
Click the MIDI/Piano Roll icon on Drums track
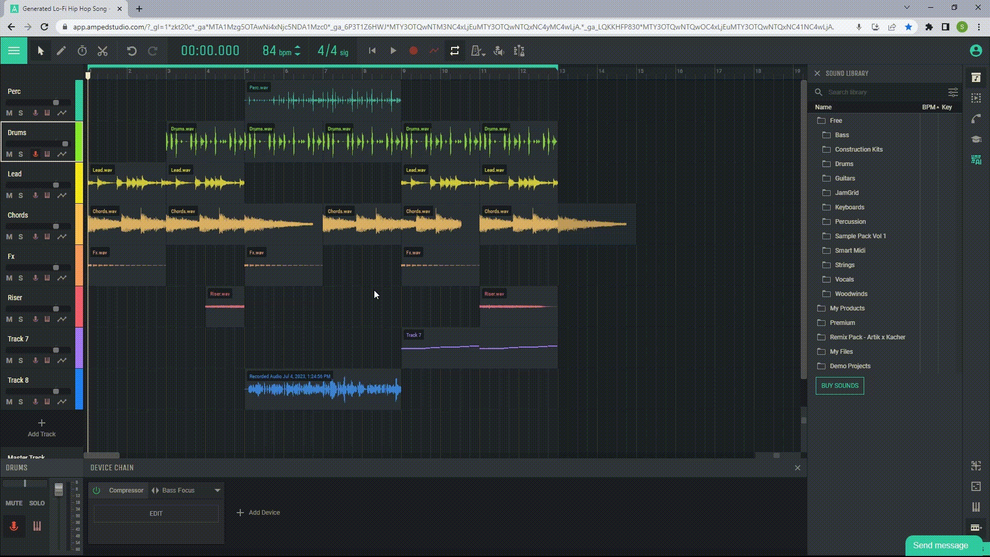(x=47, y=154)
